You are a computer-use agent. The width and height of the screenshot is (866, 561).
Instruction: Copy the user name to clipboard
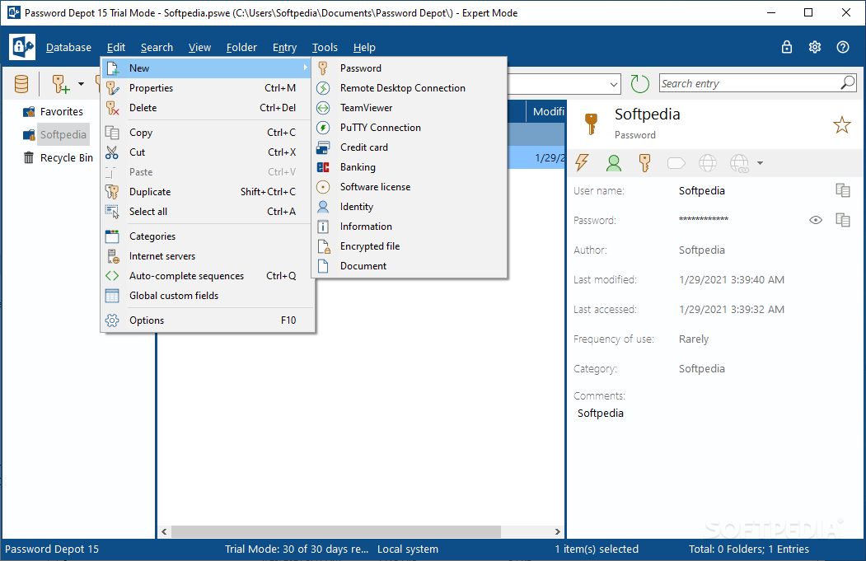843,190
